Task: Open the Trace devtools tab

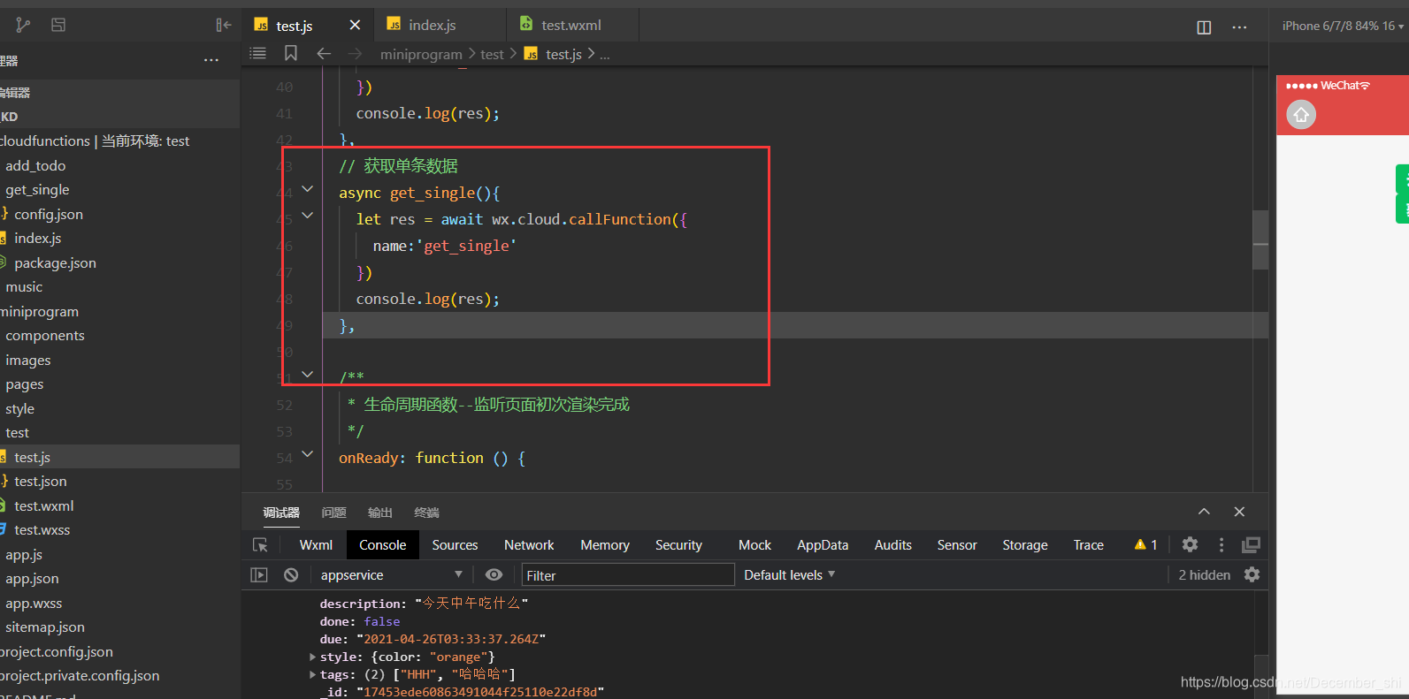Action: pyautogui.click(x=1088, y=545)
